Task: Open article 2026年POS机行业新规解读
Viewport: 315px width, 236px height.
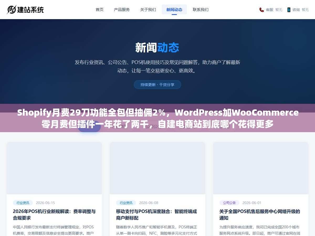Action: click(54, 214)
